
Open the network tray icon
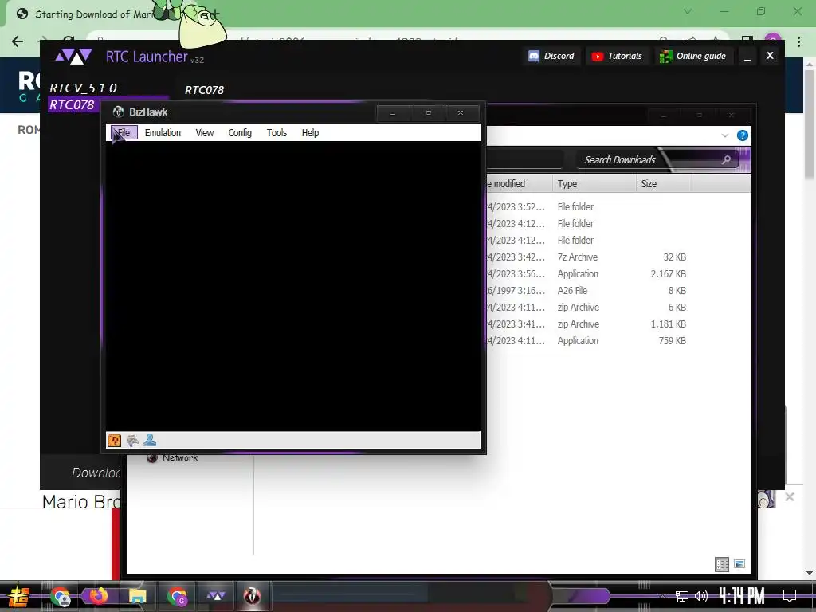[681, 596]
